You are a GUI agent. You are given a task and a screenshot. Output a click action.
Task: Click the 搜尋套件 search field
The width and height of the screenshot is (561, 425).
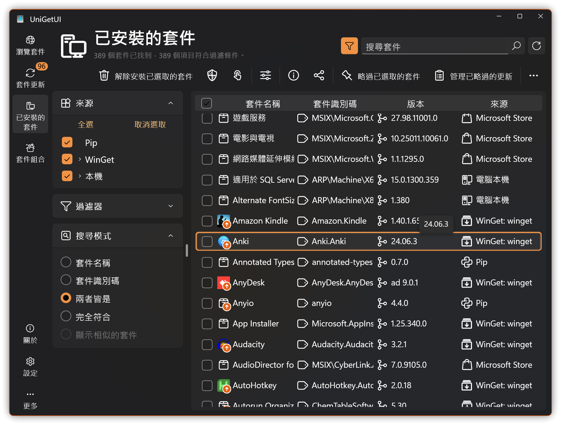(x=435, y=46)
